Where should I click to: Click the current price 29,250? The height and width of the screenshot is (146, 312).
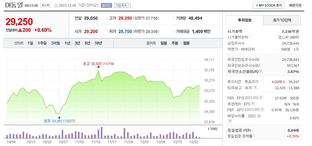[x=19, y=22]
